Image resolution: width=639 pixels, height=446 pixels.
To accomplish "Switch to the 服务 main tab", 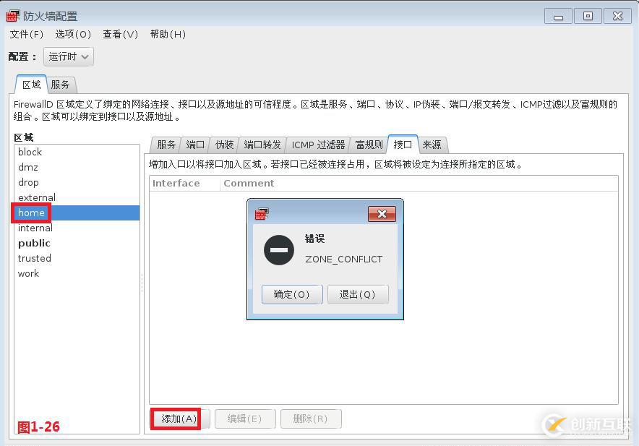I will (x=61, y=85).
